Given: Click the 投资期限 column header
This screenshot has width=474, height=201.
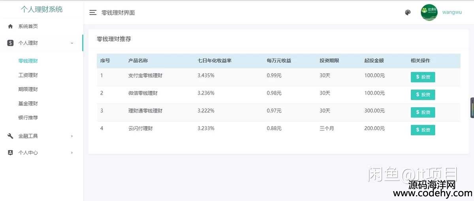Looking at the screenshot, I should (x=329, y=61).
